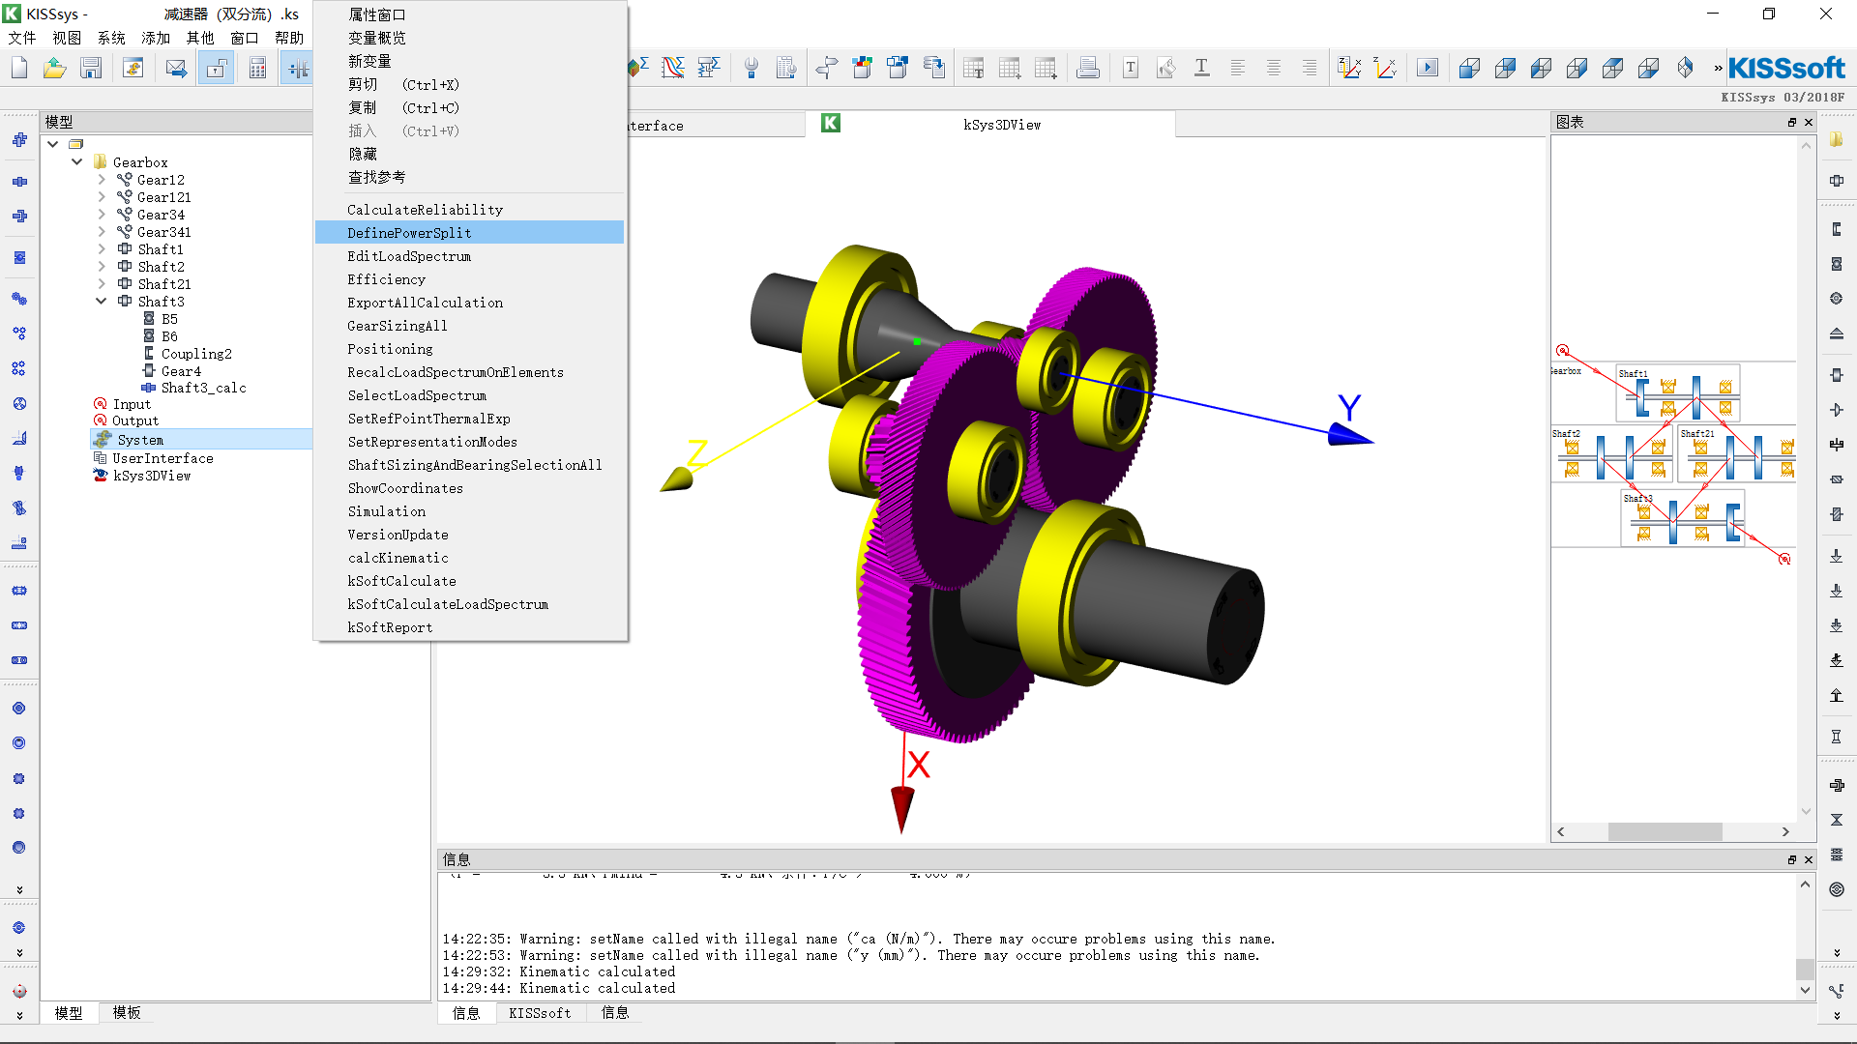The width and height of the screenshot is (1857, 1044).
Task: Click the play animation toolbar button
Action: coord(1428,68)
